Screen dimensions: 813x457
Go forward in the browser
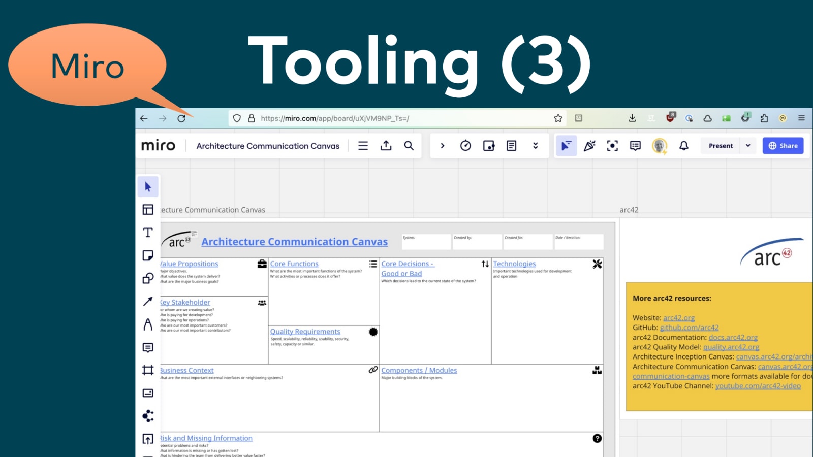[163, 118]
